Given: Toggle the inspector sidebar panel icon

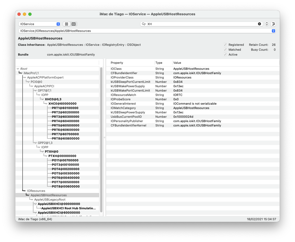Looking at the screenshot, I should [x=273, y=24].
